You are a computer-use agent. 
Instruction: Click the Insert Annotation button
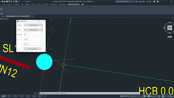[x=32, y=49]
